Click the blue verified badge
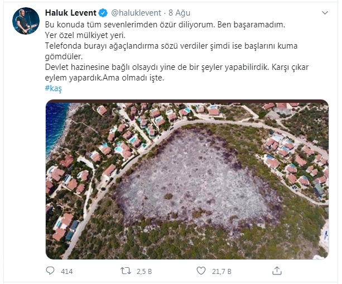This screenshot has width=342, height=284. (x=103, y=13)
